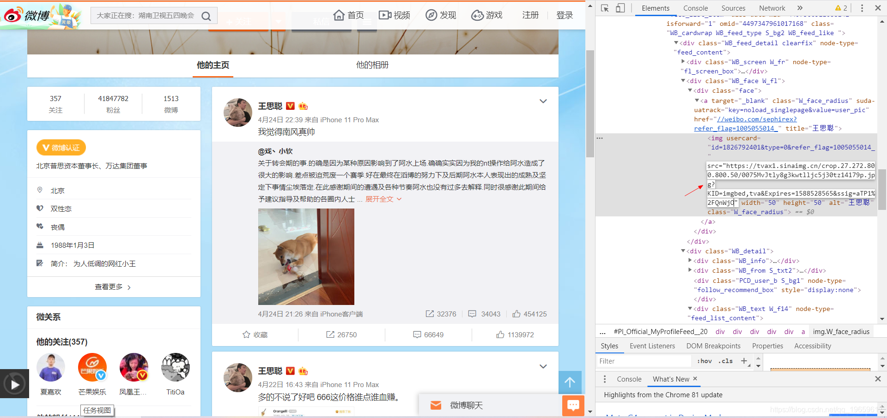Image resolution: width=887 pixels, height=418 pixels.
Task: Toggle the device toolbar icon
Action: click(620, 8)
